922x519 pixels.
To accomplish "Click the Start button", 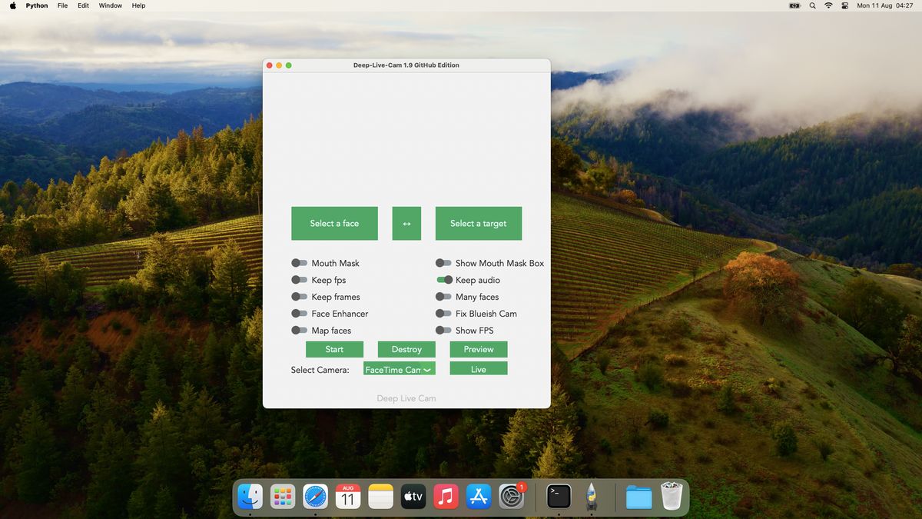I will [x=334, y=349].
